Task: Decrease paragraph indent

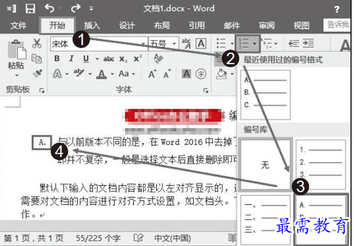Action: point(294,43)
